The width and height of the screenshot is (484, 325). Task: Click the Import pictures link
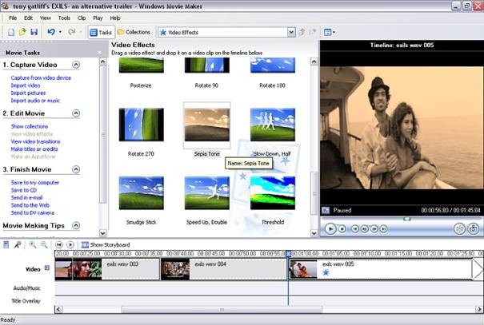pos(28,93)
